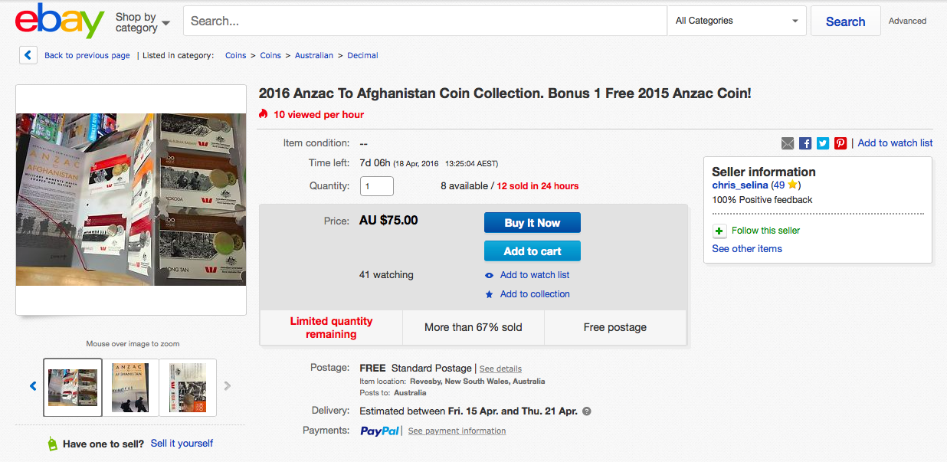Share listing on Pinterest
This screenshot has height=462, width=947.
(x=841, y=143)
